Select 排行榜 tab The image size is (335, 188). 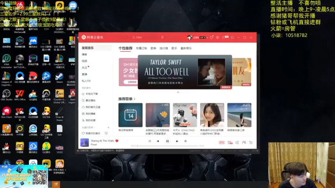pyautogui.click(x=164, y=48)
